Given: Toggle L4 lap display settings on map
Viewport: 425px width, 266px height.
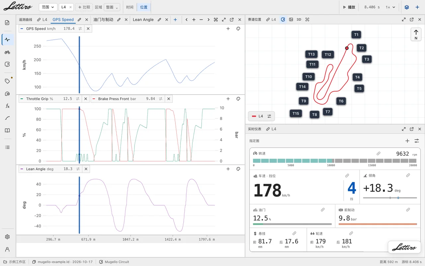Looking at the screenshot, I should (x=269, y=116).
